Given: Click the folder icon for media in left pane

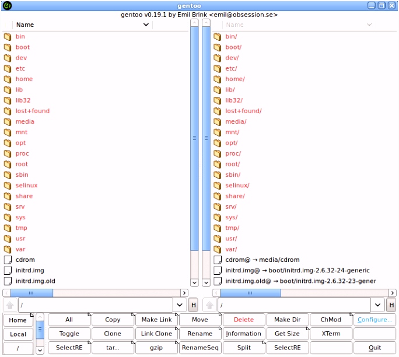Looking at the screenshot, I should coord(8,122).
